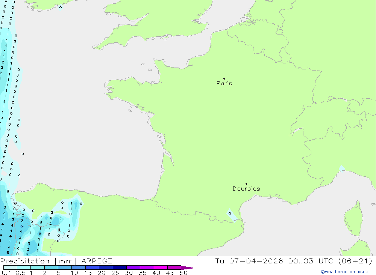Pick the 0.5–1 mm legend swatch

click(24, 267)
